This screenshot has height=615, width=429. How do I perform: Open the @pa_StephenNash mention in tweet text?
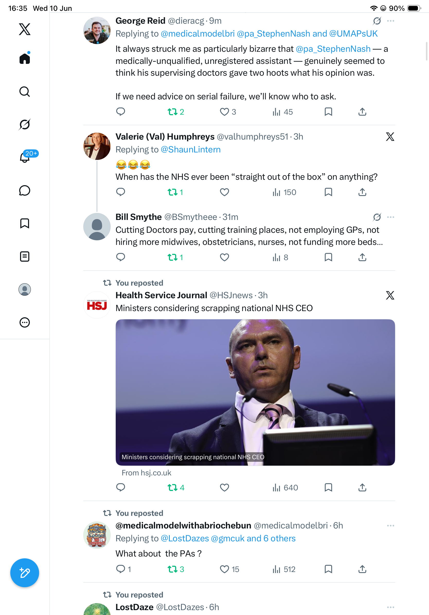tap(333, 49)
